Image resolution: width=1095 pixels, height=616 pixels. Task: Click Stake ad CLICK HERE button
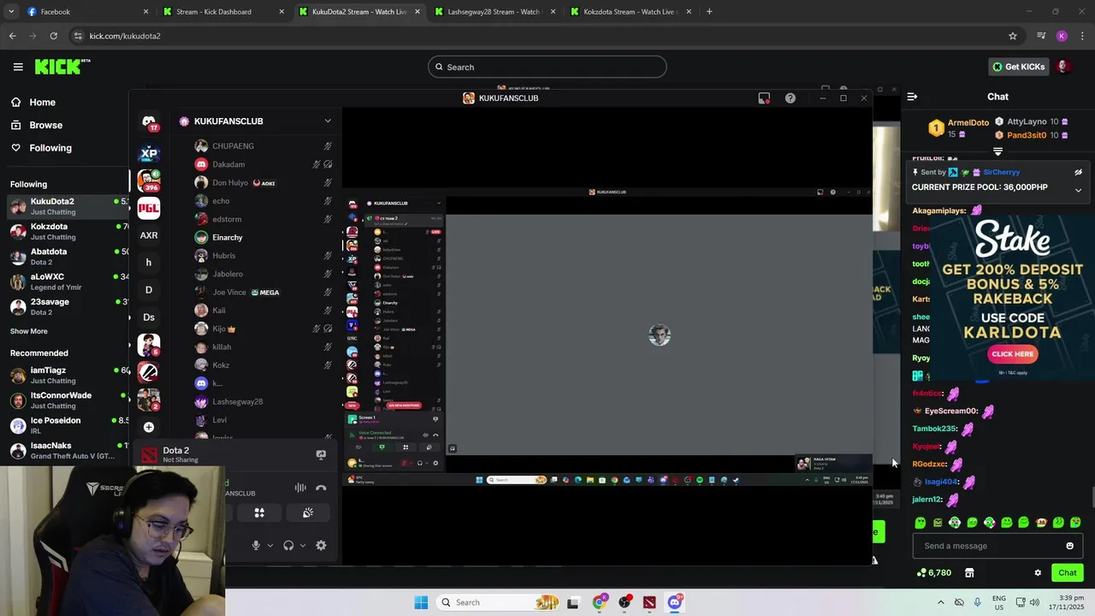click(1013, 354)
